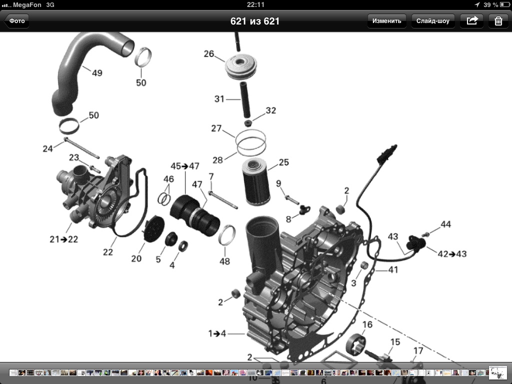Tap the first thumbnail in the photo strip
This screenshot has width=512, height=384.
[13, 373]
